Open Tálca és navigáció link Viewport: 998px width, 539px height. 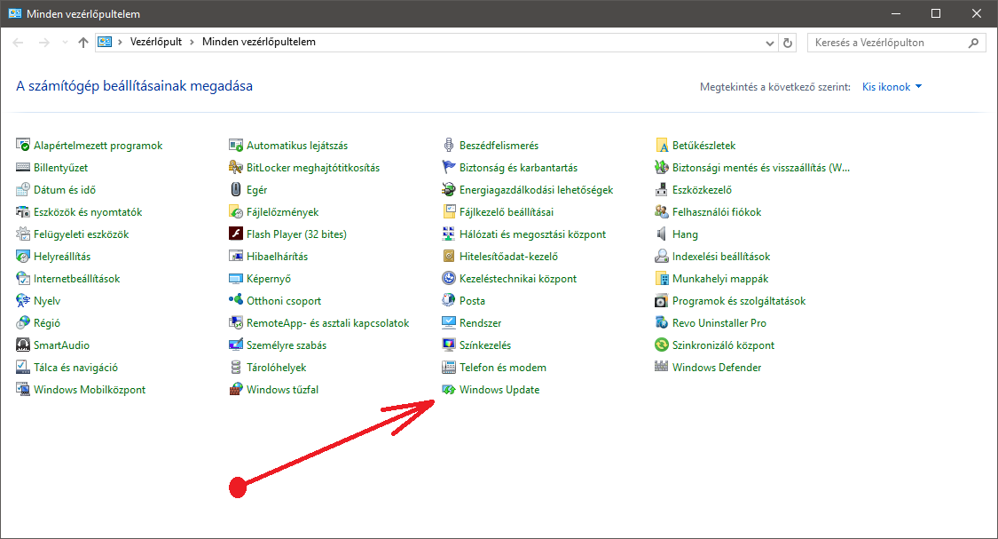coord(75,367)
